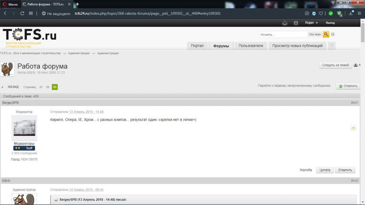This screenshot has width=365, height=205.
Task: Open Opera easy setup sliders icon
Action: click(x=360, y=13)
